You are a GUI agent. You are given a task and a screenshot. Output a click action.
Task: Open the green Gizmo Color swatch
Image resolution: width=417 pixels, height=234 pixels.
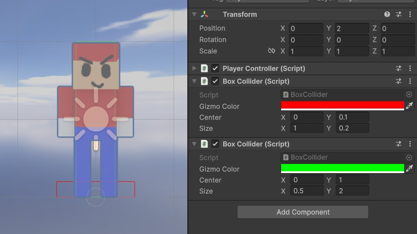343,168
